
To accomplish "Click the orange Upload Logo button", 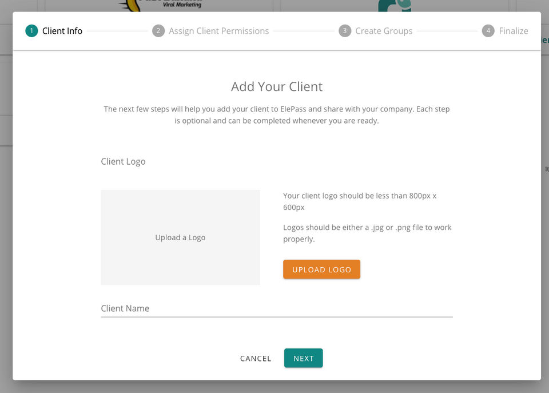I will [321, 269].
